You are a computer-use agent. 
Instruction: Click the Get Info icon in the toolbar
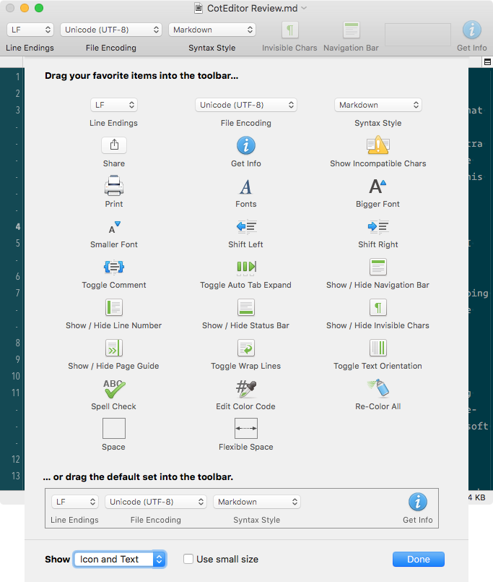[x=472, y=30]
